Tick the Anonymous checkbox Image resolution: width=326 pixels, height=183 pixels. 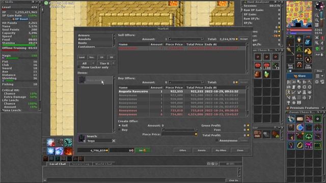(x=217, y=140)
